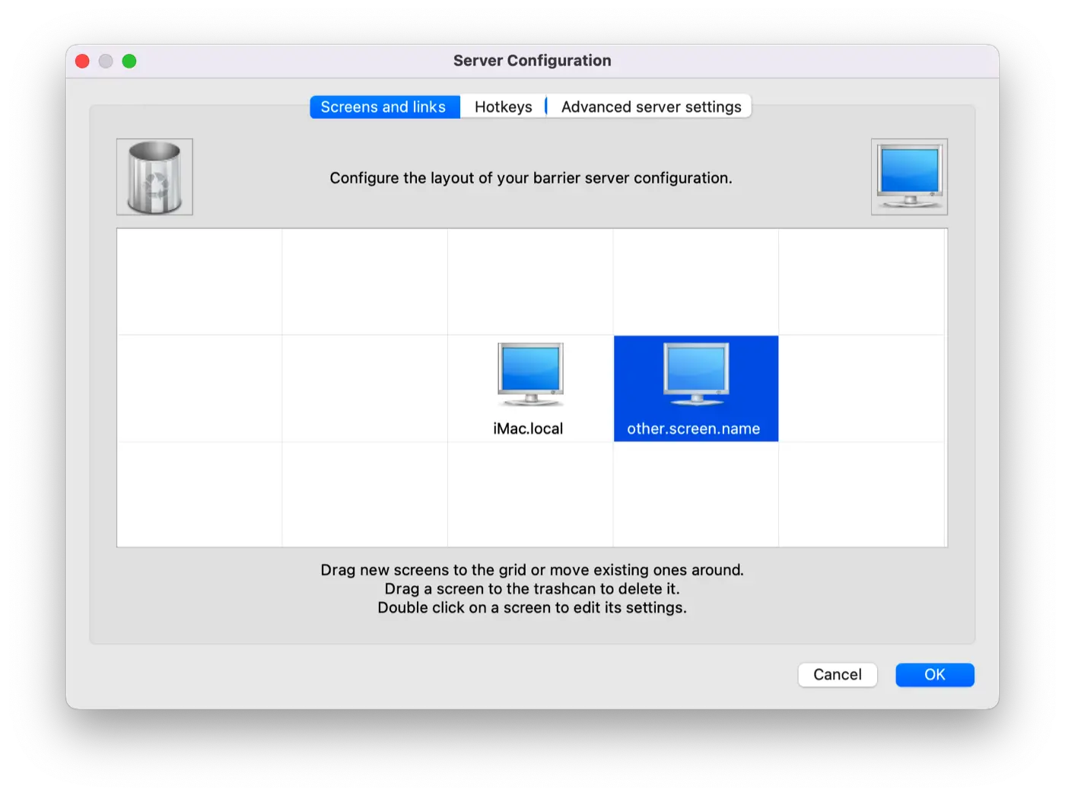Click empty cell right of other.screen.name
Viewport: 1065px width, 796px height.
[x=861, y=388]
